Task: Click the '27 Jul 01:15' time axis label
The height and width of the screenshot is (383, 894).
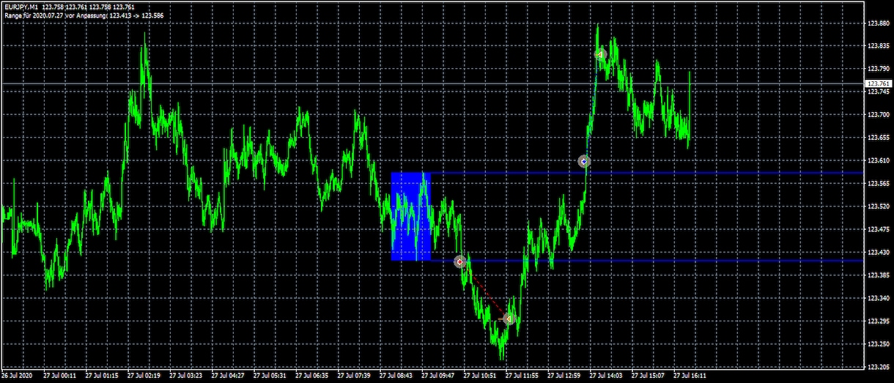Action: click(102, 375)
